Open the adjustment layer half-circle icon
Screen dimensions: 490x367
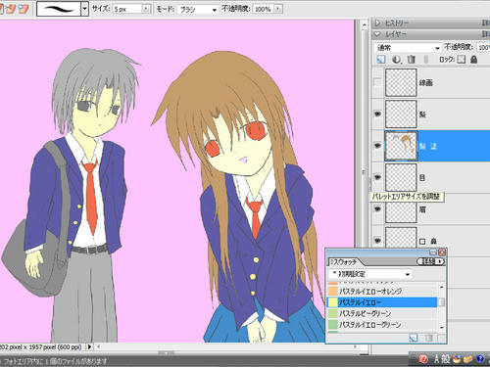[396, 60]
